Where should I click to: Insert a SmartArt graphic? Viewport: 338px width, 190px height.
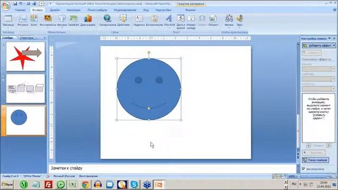click(73, 21)
